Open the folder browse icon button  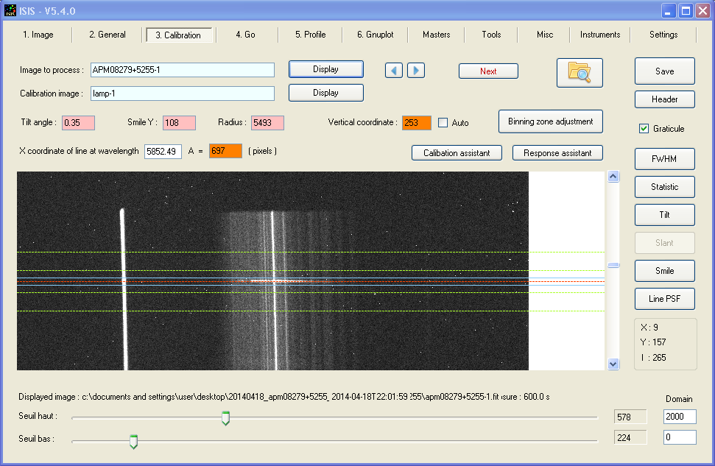click(x=580, y=72)
